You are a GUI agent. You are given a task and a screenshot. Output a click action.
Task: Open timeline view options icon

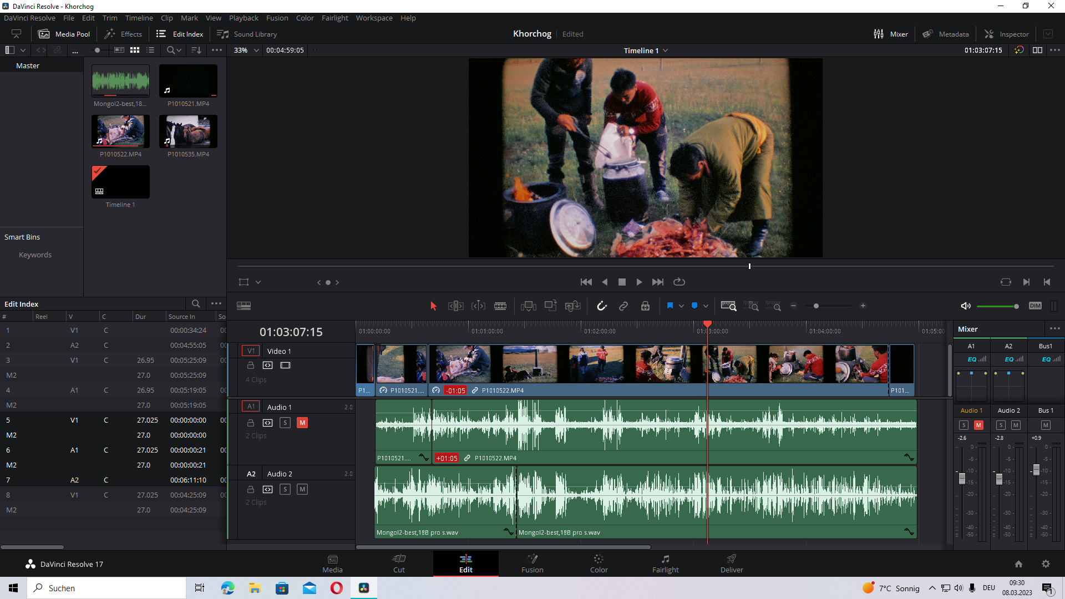pyautogui.click(x=244, y=306)
